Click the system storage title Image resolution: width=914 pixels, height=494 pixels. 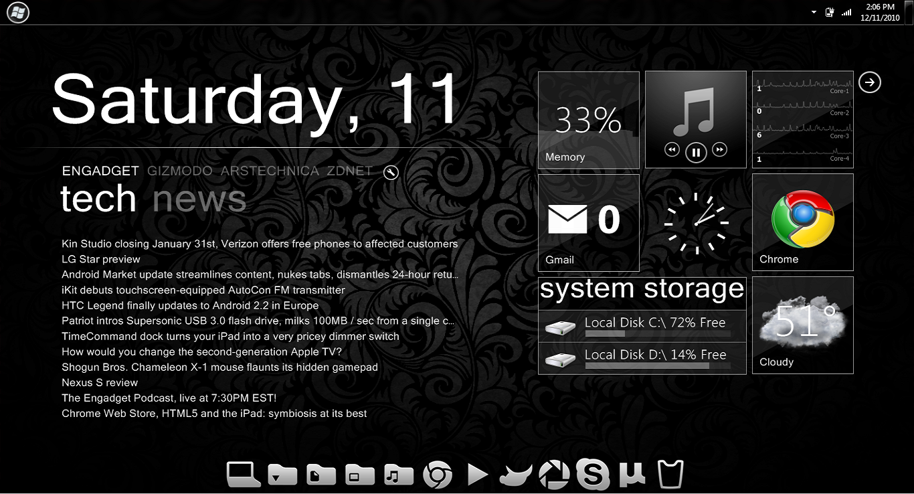point(642,290)
